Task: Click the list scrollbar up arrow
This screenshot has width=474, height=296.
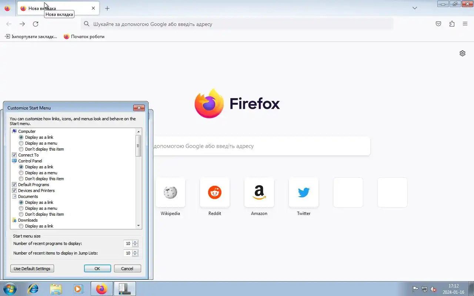Action: (138, 131)
